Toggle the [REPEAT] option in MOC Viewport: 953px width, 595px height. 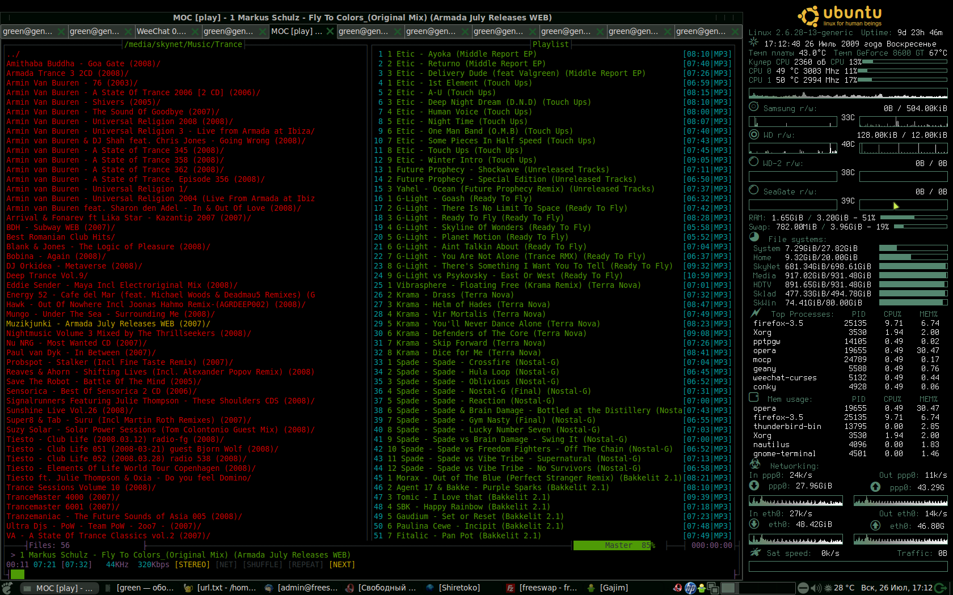pyautogui.click(x=305, y=564)
